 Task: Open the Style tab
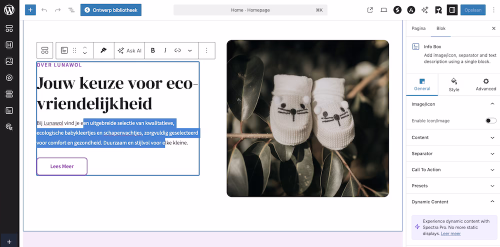454,85
